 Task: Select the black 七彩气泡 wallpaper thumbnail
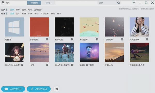point(64,27)
